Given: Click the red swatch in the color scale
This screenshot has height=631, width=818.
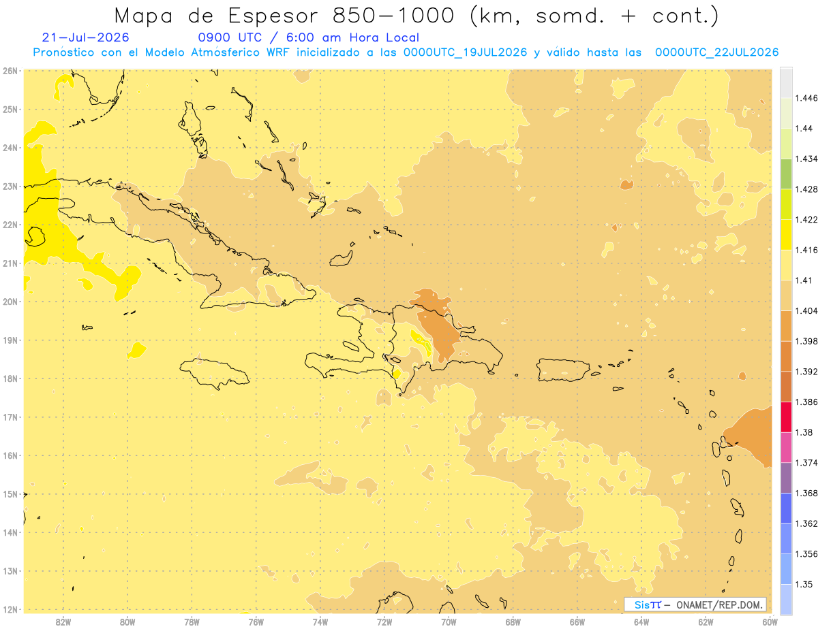Looking at the screenshot, I should click(x=786, y=417).
